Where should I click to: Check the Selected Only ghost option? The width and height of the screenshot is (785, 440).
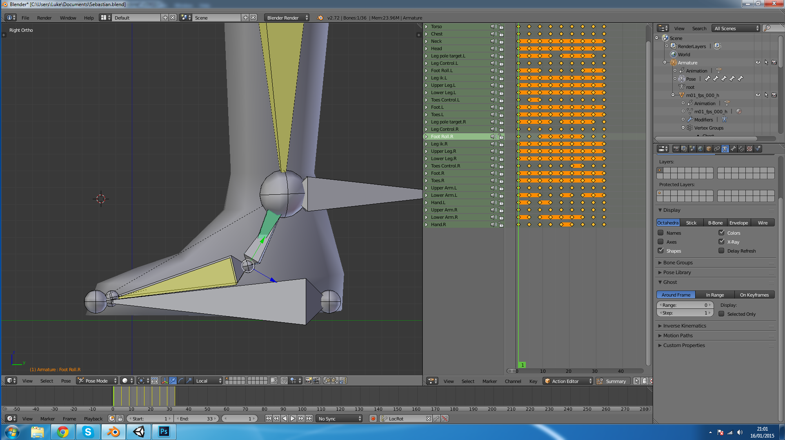[x=721, y=314]
